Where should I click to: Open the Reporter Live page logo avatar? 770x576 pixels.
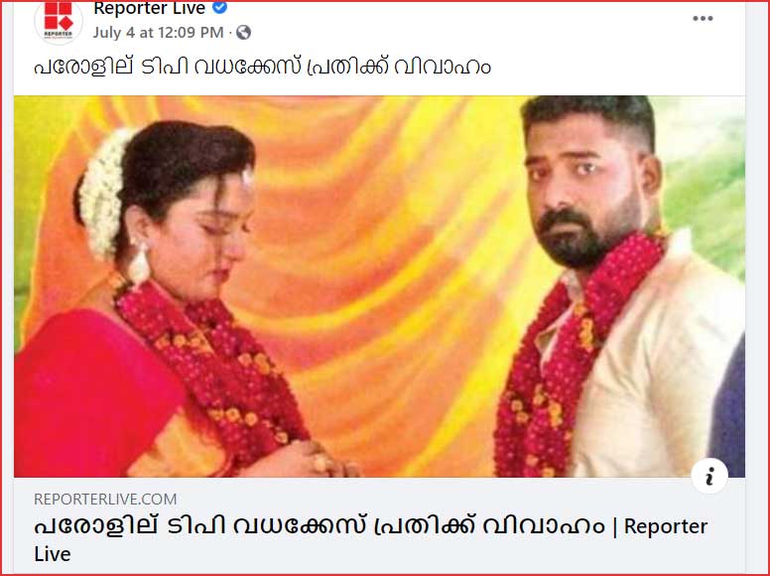click(59, 21)
